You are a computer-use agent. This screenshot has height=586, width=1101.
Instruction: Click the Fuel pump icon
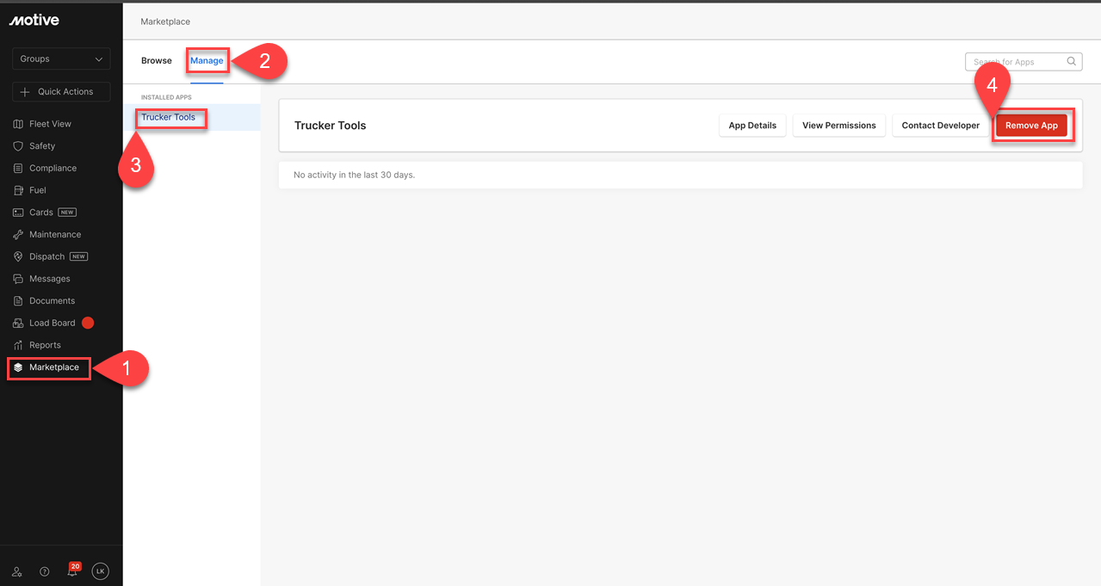tap(18, 190)
